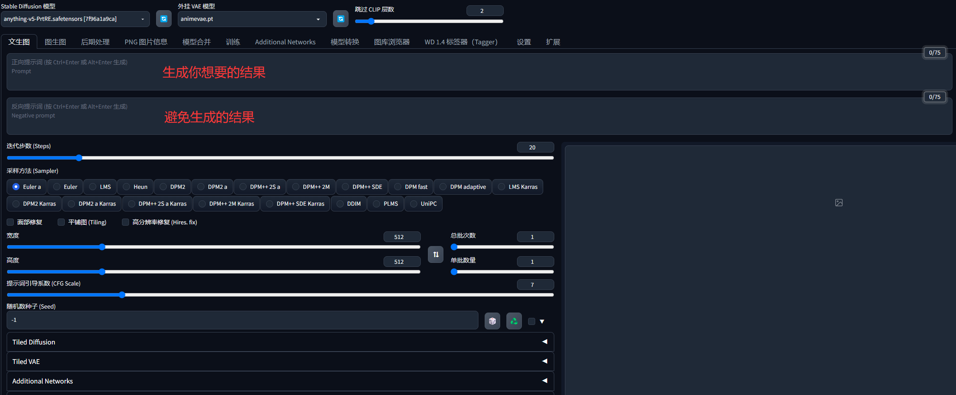Screen dimensions: 956x395
Task: Open the 设置 settings tab
Action: click(x=524, y=42)
